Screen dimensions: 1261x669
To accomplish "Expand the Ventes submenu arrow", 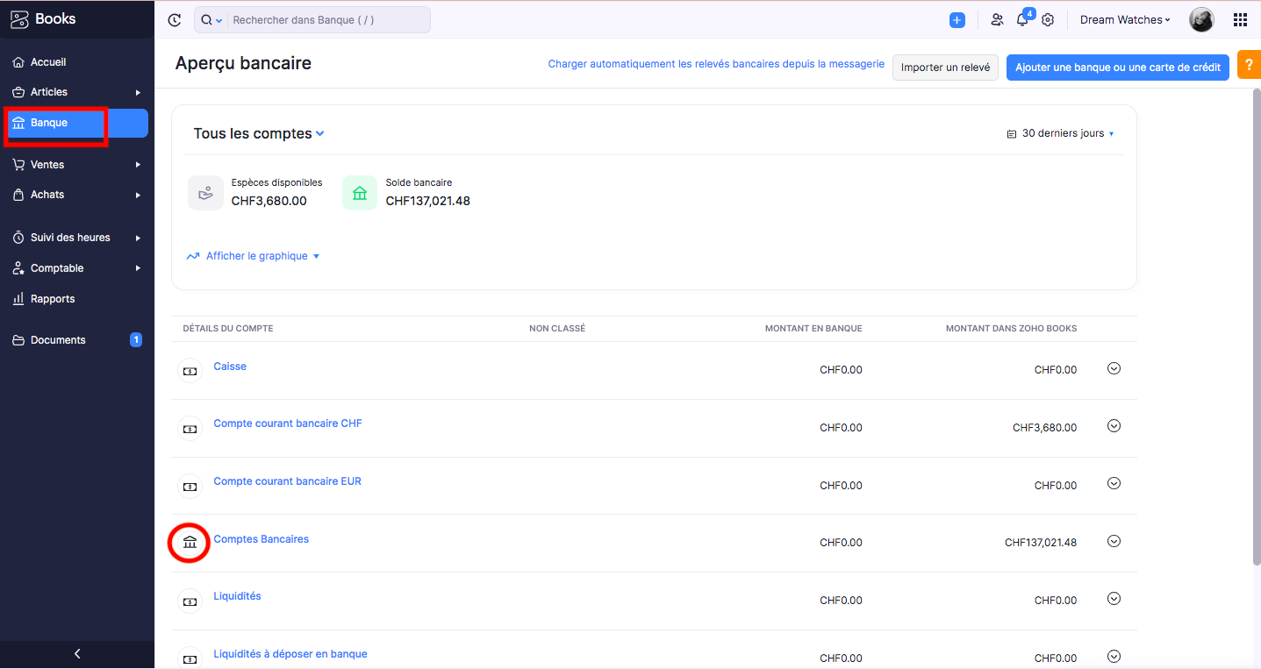I will (138, 165).
